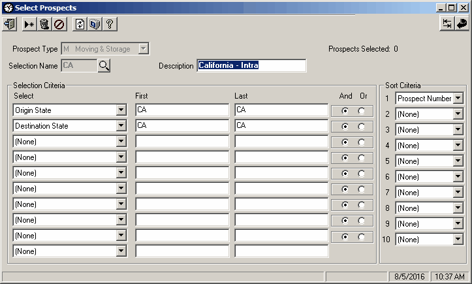
Task: Open sort criteria 8 dropdown
Action: pyautogui.click(x=458, y=208)
